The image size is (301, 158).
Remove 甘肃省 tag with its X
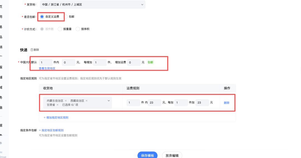point(57,104)
